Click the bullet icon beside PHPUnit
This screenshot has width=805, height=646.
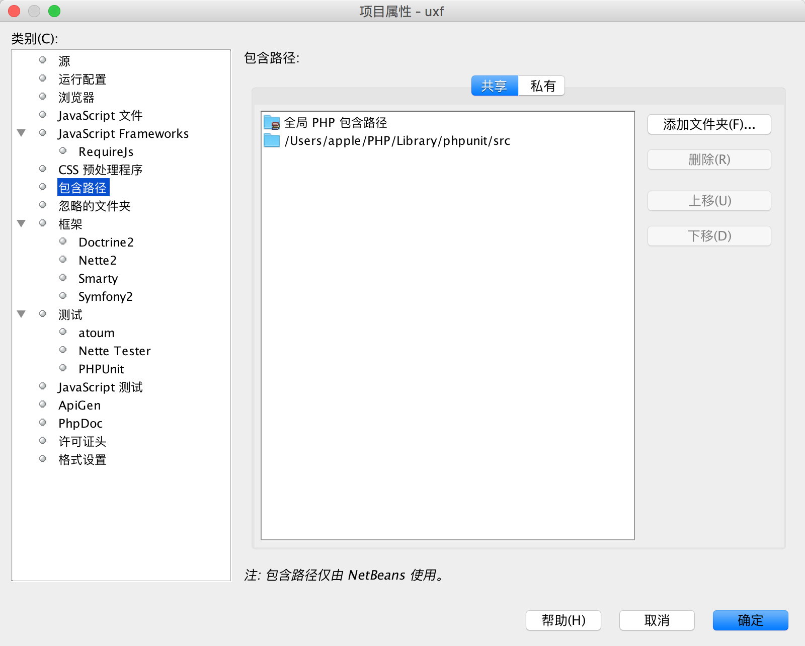pyautogui.click(x=63, y=368)
